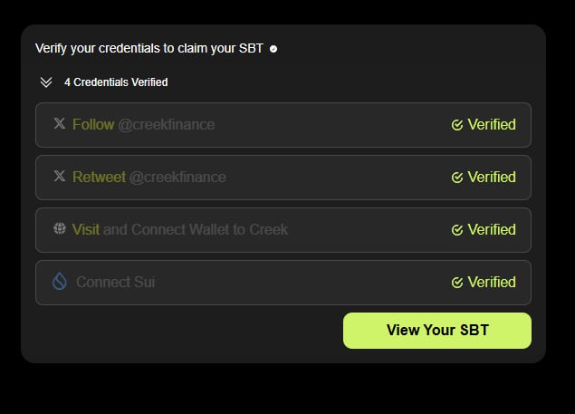
Task: Click the info icon next to SBT heading
Action: 273,49
